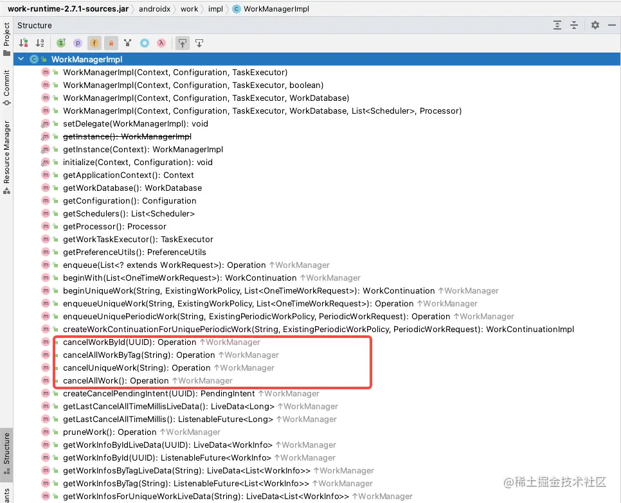Image resolution: width=621 pixels, height=503 pixels.
Task: Toggle Show Anonymous Classes circle icon
Action: pyautogui.click(x=145, y=43)
